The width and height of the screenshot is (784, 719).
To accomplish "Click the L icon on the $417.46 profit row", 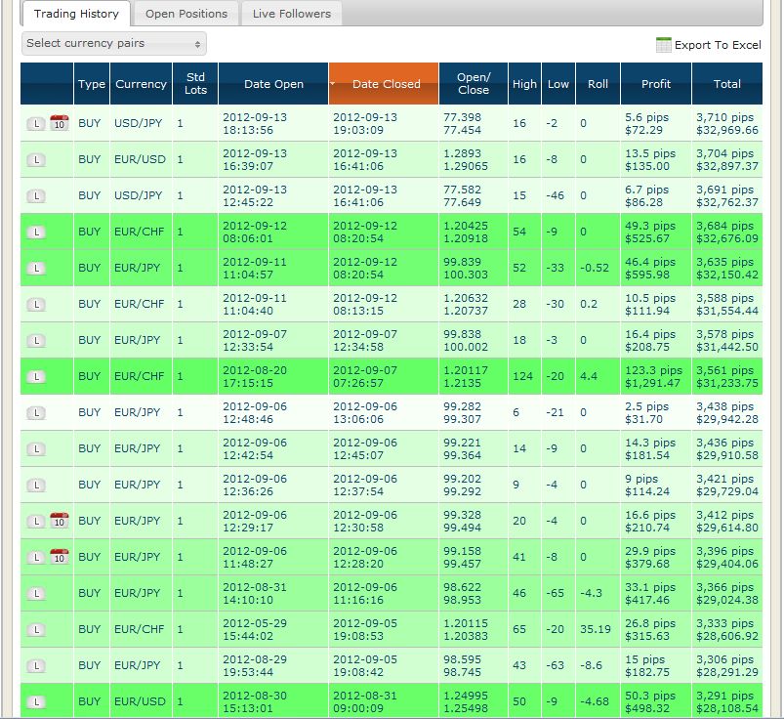I will click(36, 593).
